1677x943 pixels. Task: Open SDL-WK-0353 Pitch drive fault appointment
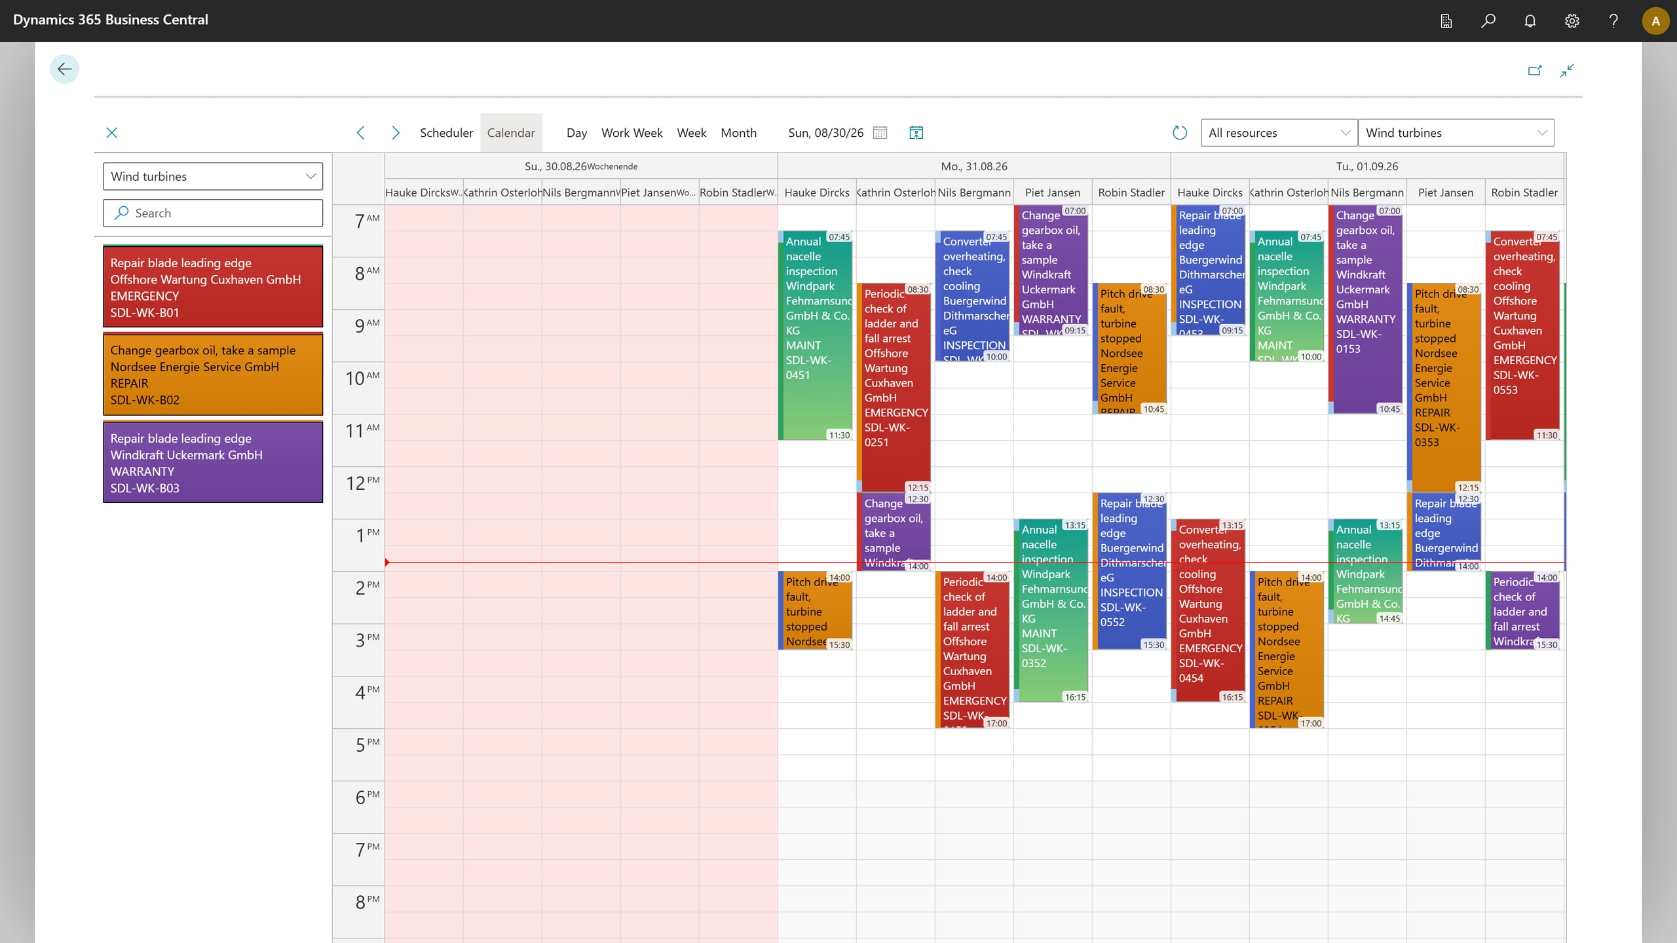pos(1444,388)
